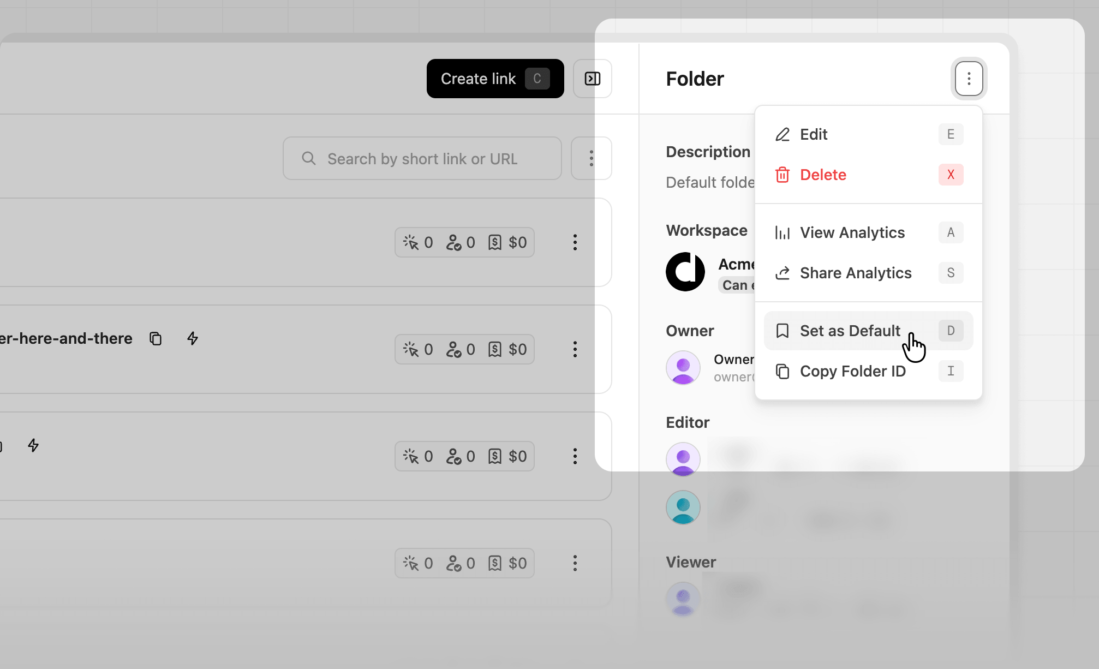This screenshot has width=1099, height=669.
Task: Click the Owner avatar
Action: tap(683, 368)
